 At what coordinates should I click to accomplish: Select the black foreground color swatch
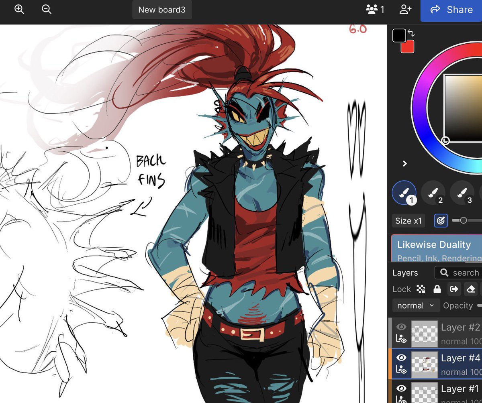pyautogui.click(x=399, y=35)
